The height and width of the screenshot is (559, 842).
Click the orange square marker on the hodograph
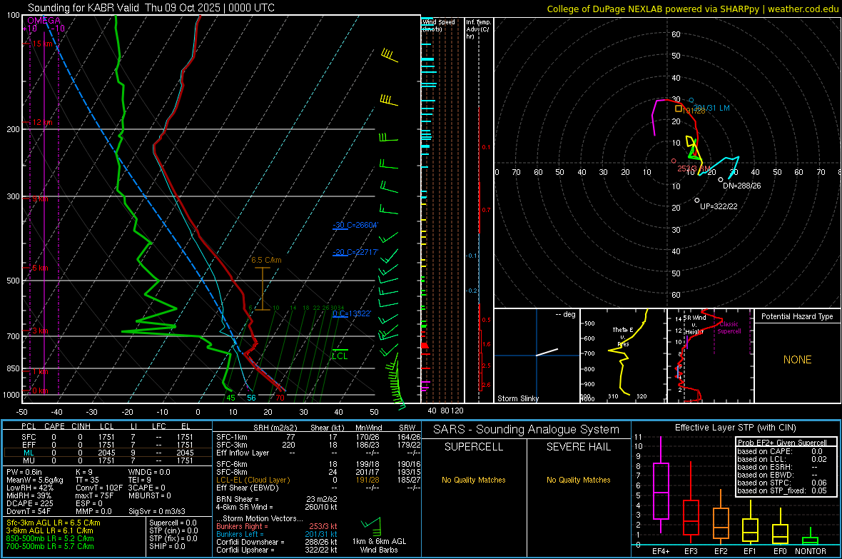tap(679, 109)
